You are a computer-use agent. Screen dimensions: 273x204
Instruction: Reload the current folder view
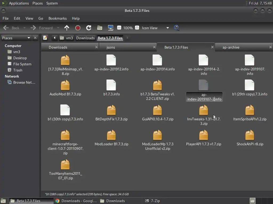coord(89,28)
